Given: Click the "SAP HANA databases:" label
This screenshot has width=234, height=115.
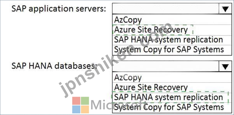Looking at the screenshot, I should [53, 66].
